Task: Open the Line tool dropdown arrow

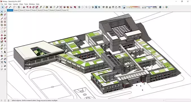Action: (12, 7)
